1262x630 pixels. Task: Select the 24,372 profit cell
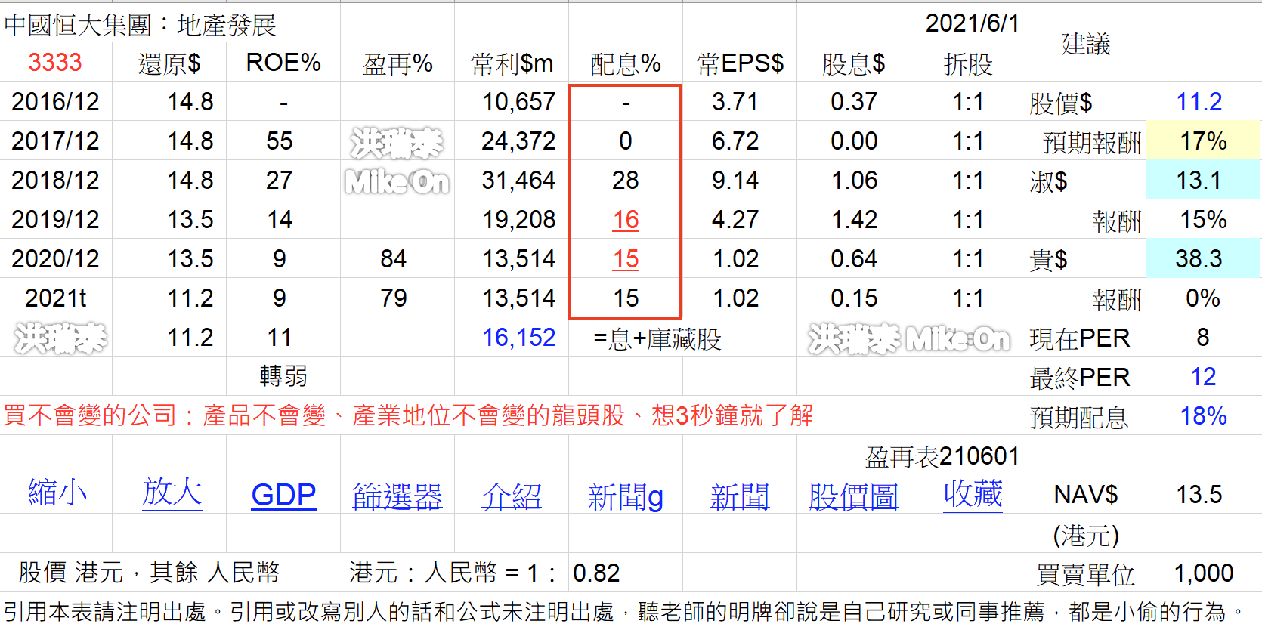[x=519, y=141]
